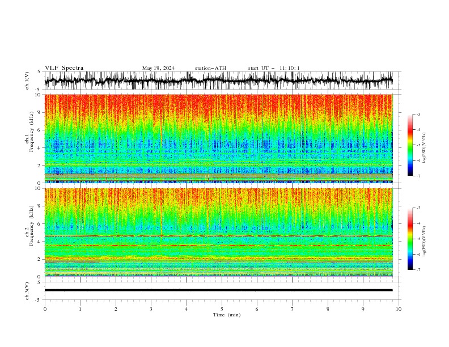Click inside the ch.2 spectrogram panel
This screenshot has width=449, height=347.
click(x=218, y=232)
